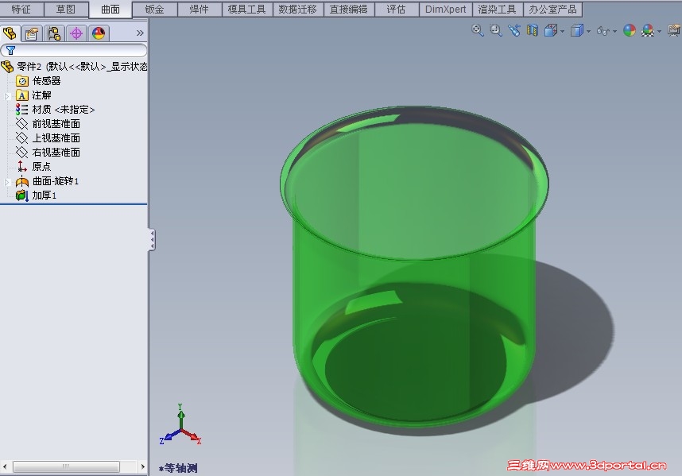The image size is (682, 476).
Task: Expand the 曲面-旋转1 tree node
Action: click(x=6, y=182)
